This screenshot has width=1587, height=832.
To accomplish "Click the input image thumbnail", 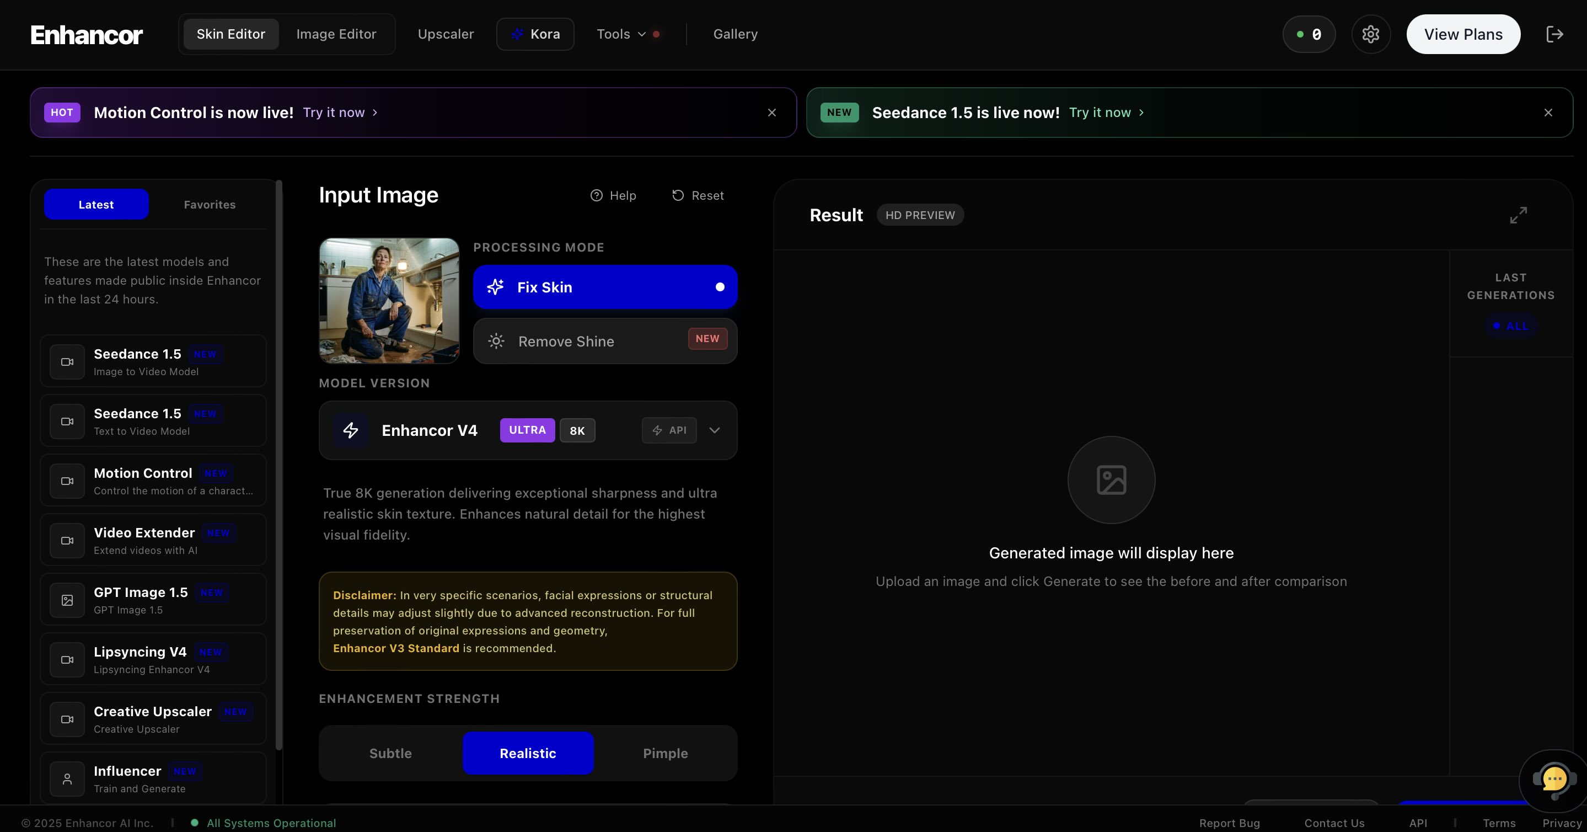I will [x=389, y=301].
